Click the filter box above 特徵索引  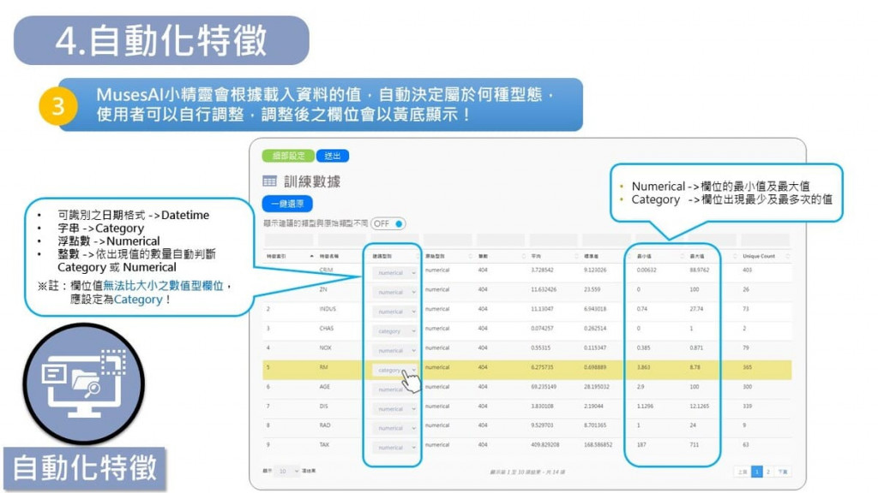(x=289, y=241)
